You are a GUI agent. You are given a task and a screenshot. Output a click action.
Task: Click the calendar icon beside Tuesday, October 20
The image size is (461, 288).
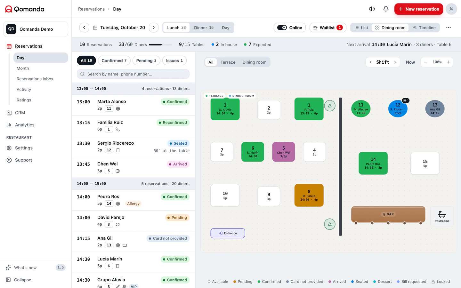click(95, 28)
